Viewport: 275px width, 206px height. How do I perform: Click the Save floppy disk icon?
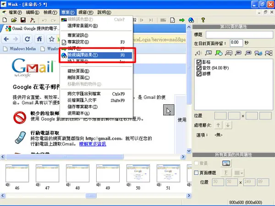23,20
